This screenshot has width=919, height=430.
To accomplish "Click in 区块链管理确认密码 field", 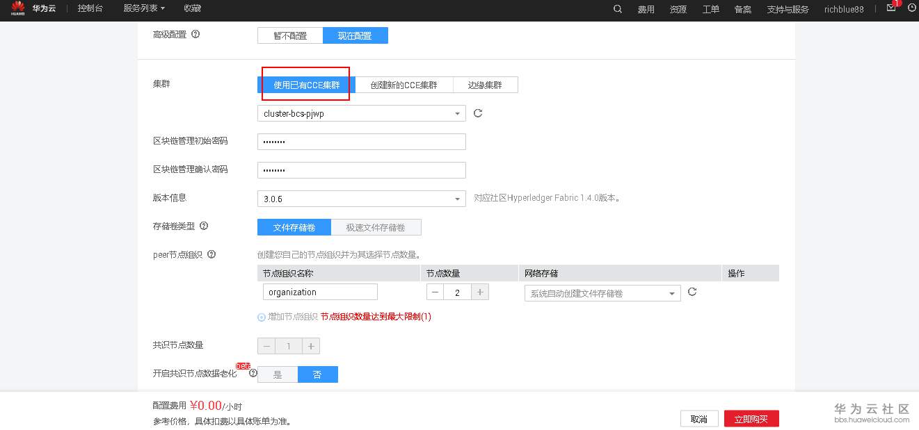I will 362,170.
